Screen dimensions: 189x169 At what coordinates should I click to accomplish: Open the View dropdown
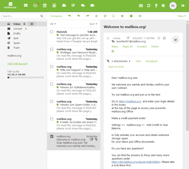click(182, 16)
